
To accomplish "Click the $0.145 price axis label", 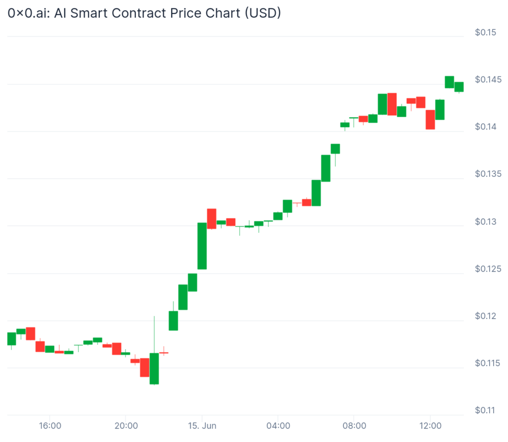I will click(x=487, y=79).
